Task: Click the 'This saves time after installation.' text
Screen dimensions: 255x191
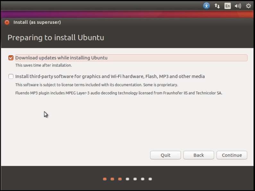Action: [43, 65]
